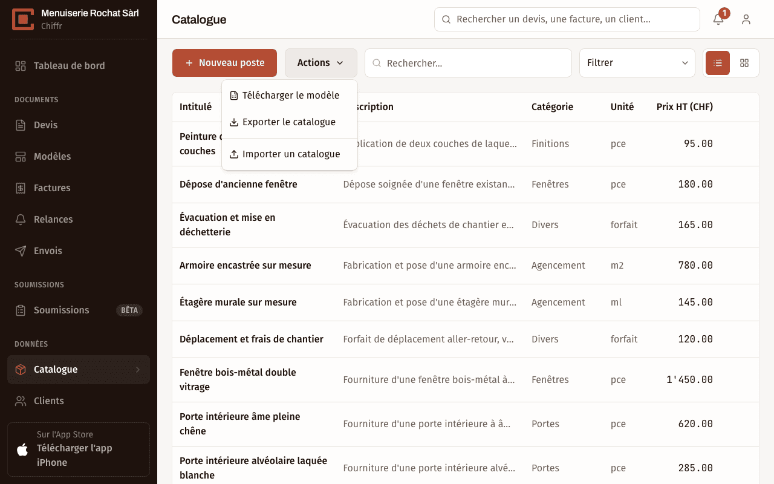Click the 1'450.00 price cell
Screen dimensions: 774x484
point(689,380)
